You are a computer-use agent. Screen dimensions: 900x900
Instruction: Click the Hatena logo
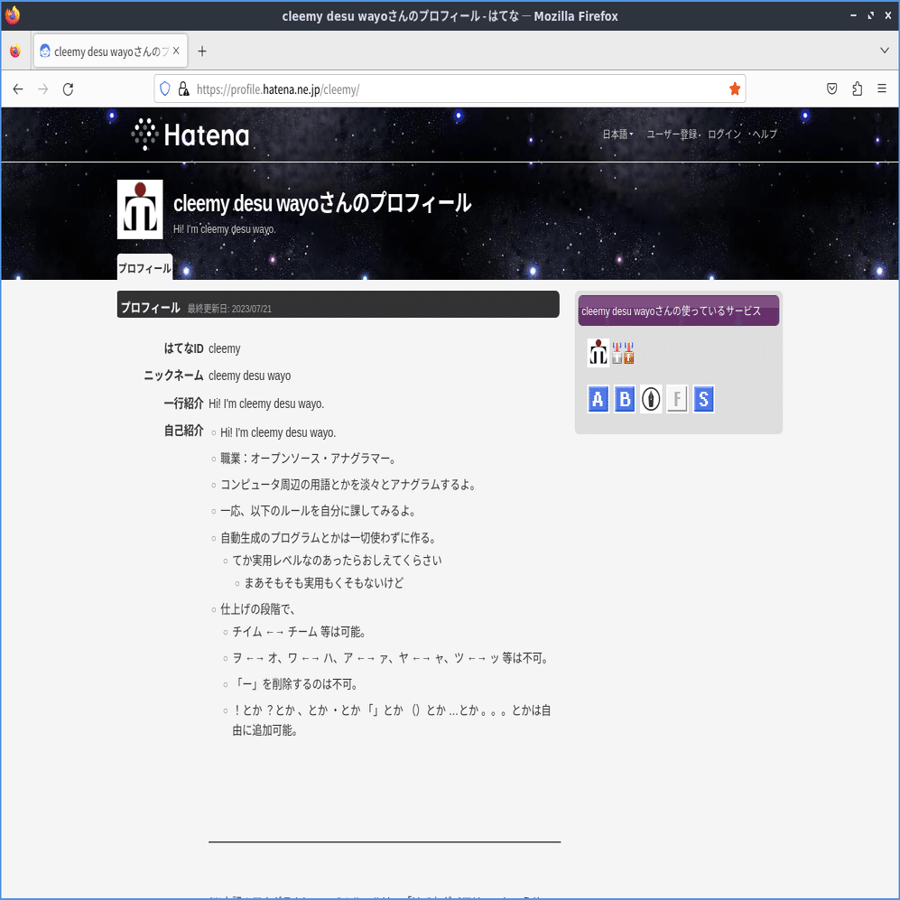click(190, 135)
